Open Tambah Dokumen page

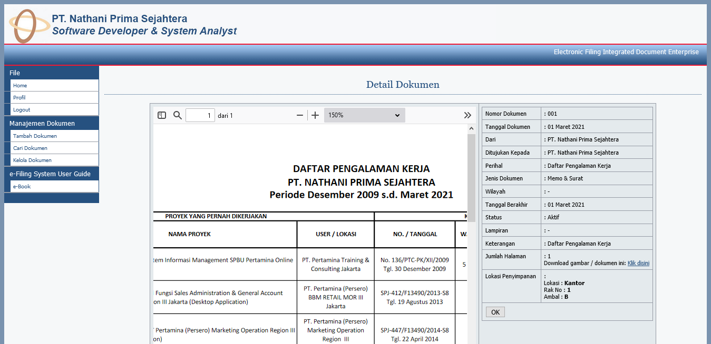(54, 136)
